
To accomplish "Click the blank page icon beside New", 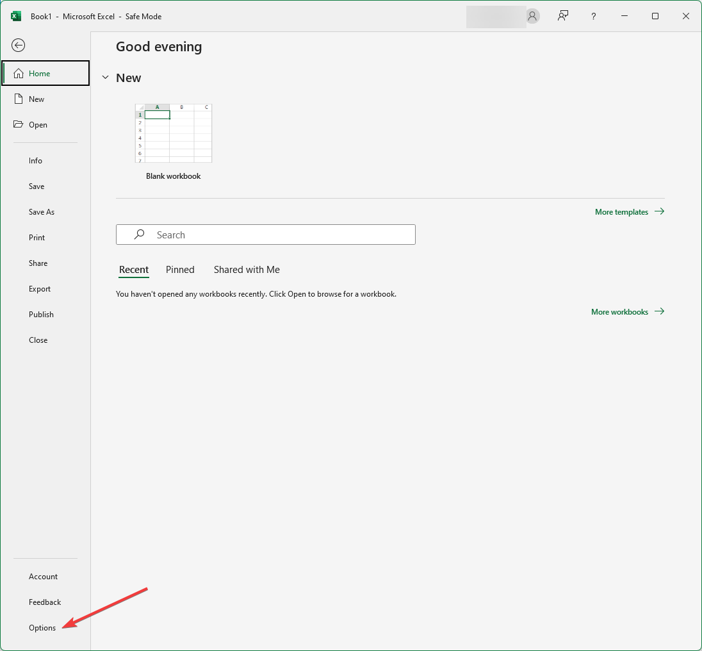I will pos(19,99).
